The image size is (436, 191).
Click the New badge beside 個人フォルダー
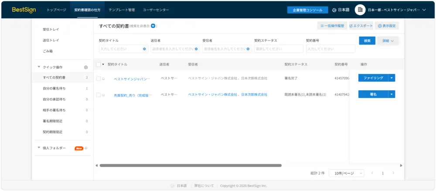pos(79,148)
